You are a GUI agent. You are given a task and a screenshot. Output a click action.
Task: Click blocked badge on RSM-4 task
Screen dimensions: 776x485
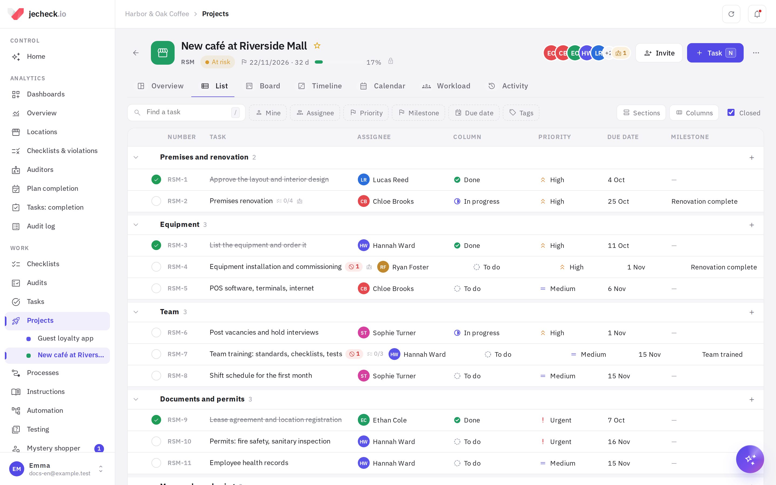pos(354,267)
